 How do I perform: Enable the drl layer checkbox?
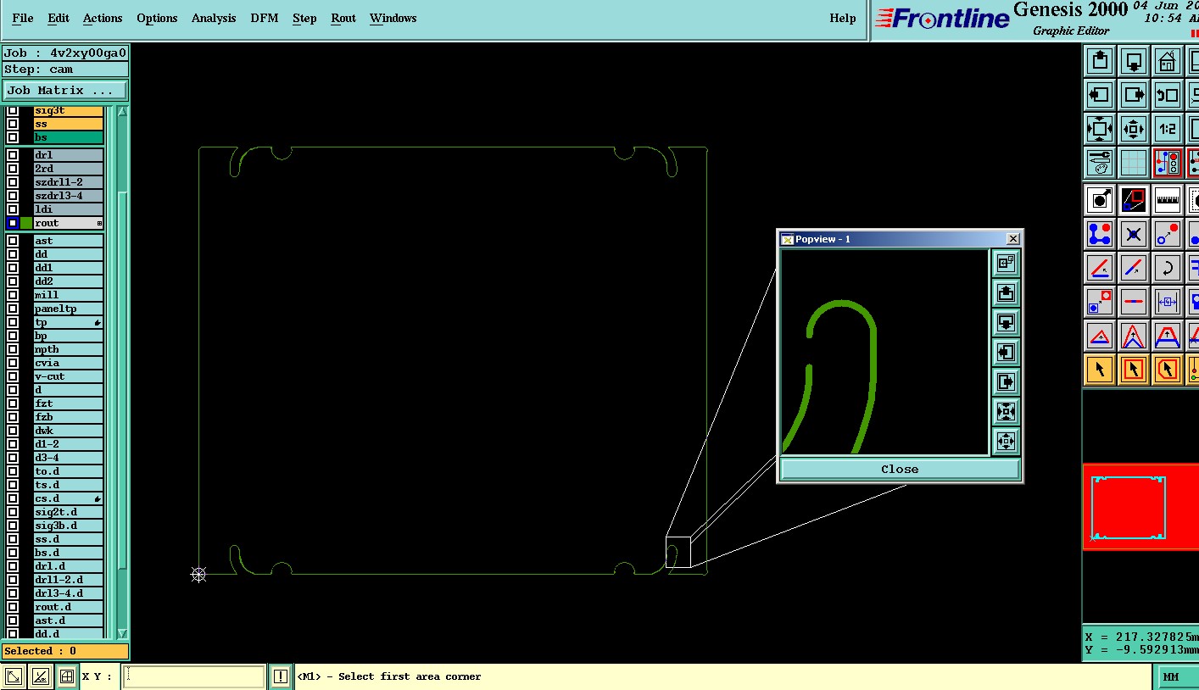pos(13,155)
